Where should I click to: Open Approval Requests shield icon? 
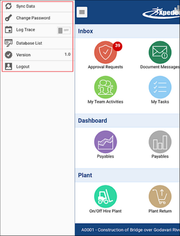point(105,53)
